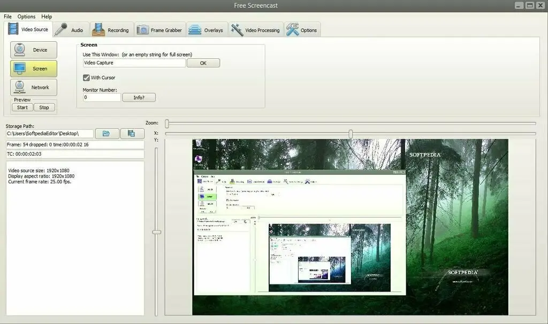Open the Frame Grabber tab
This screenshot has width=548, height=324.
pyautogui.click(x=160, y=30)
